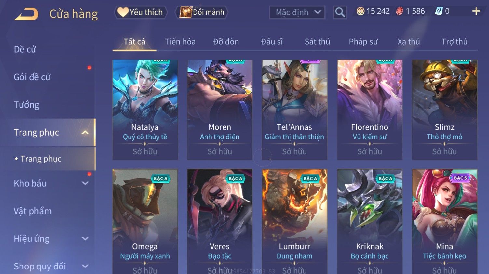This screenshot has width=489, height=274.
Task: Click the plus icon to add currency
Action: click(476, 11)
